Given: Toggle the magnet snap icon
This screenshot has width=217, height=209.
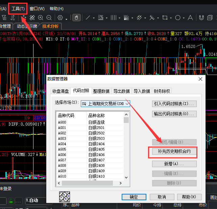Looking at the screenshot, I should [201, 18].
